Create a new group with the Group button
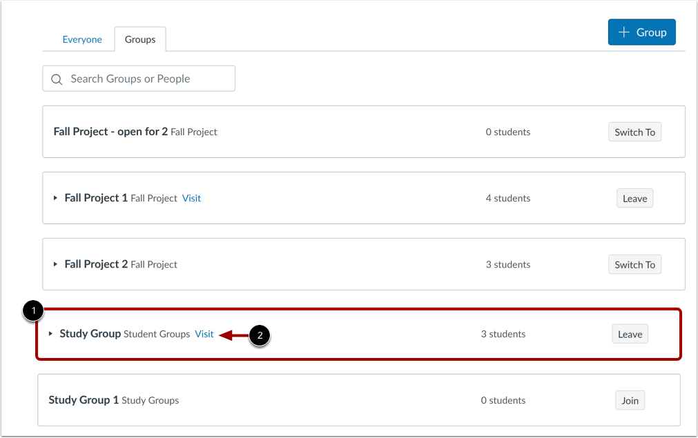 (x=641, y=32)
